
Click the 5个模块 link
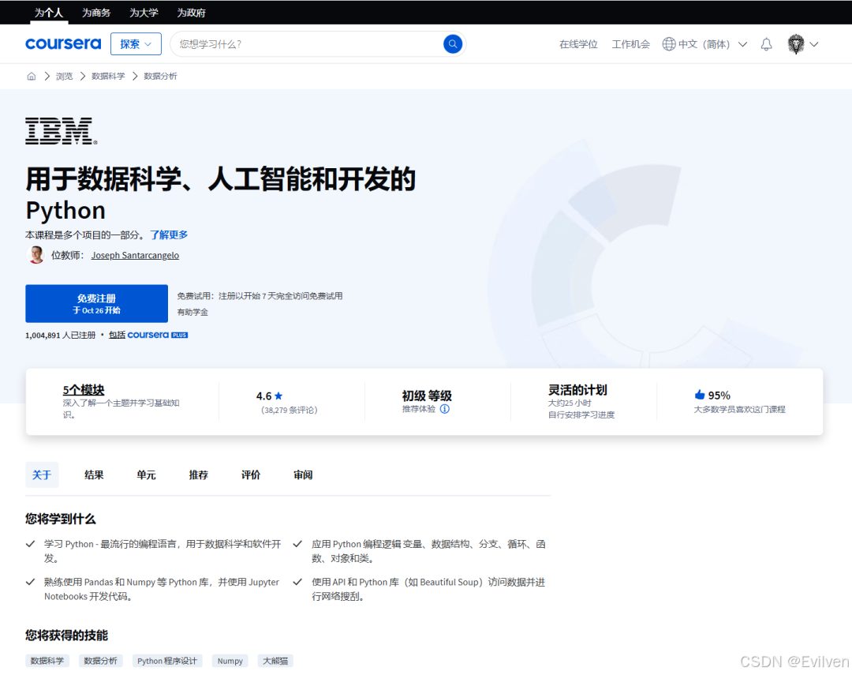[x=84, y=389]
